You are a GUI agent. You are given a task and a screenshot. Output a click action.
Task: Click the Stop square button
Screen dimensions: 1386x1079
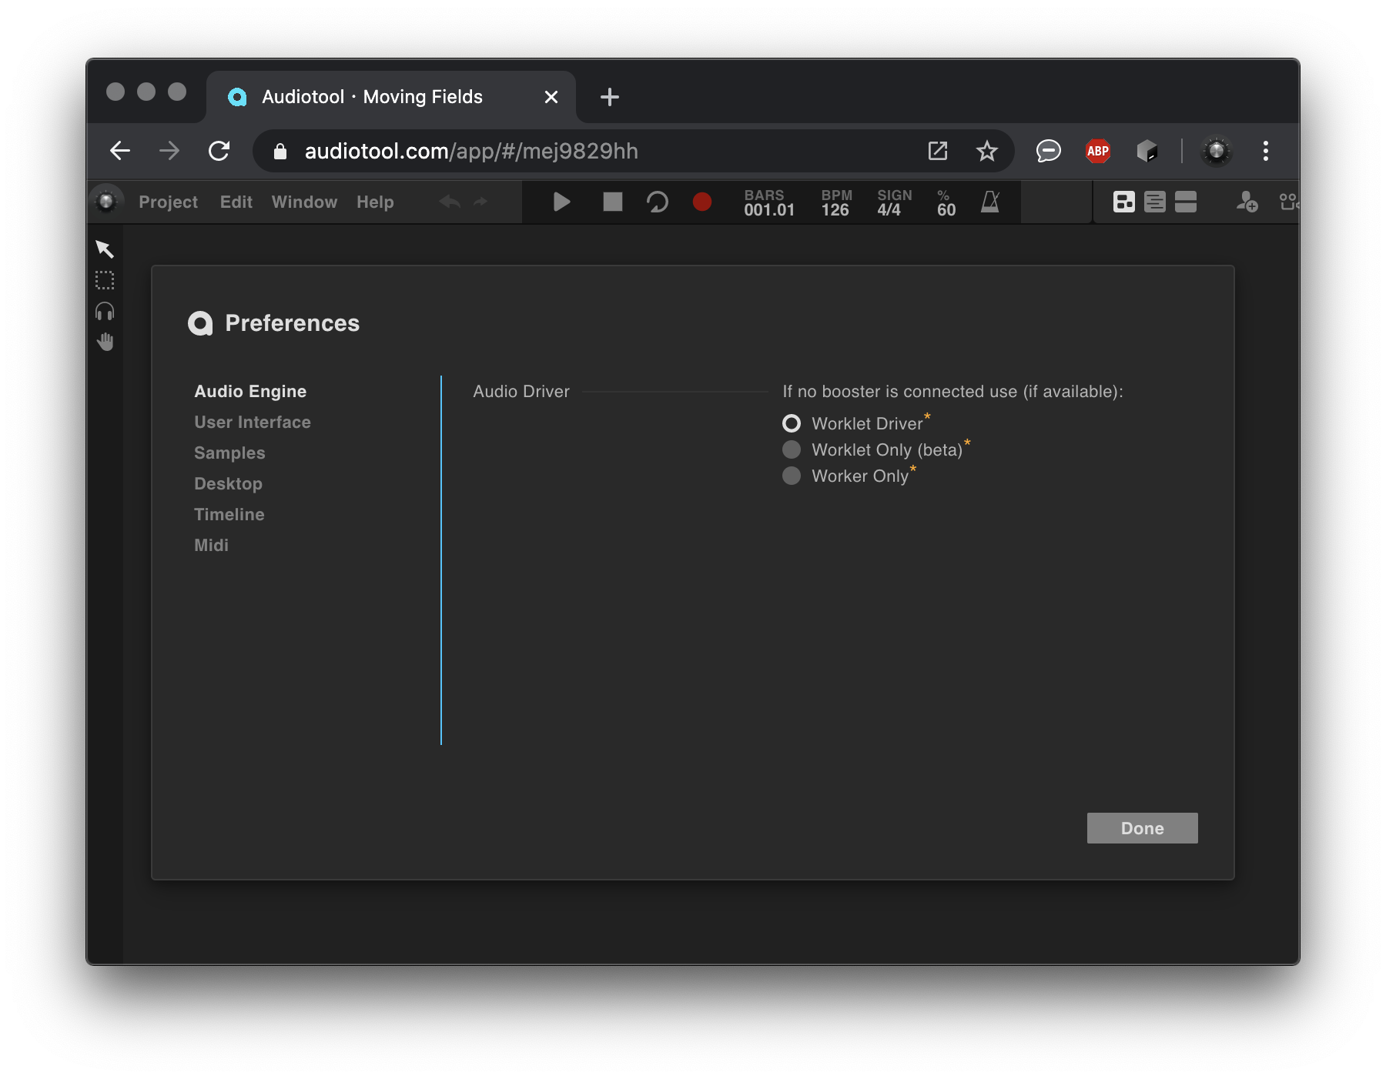click(612, 202)
